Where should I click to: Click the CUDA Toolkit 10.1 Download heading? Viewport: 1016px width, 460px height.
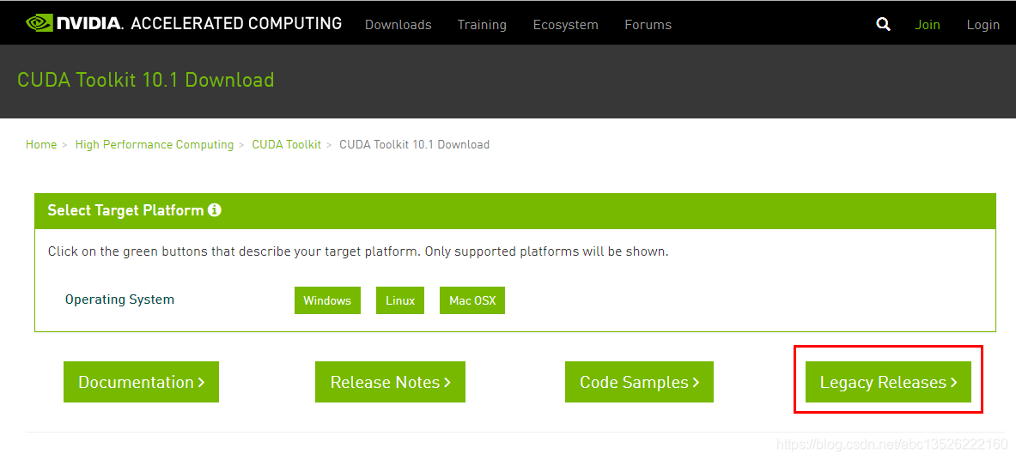click(x=146, y=80)
